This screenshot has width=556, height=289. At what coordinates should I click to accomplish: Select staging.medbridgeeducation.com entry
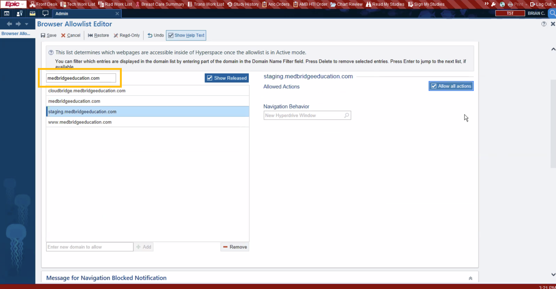tap(148, 111)
